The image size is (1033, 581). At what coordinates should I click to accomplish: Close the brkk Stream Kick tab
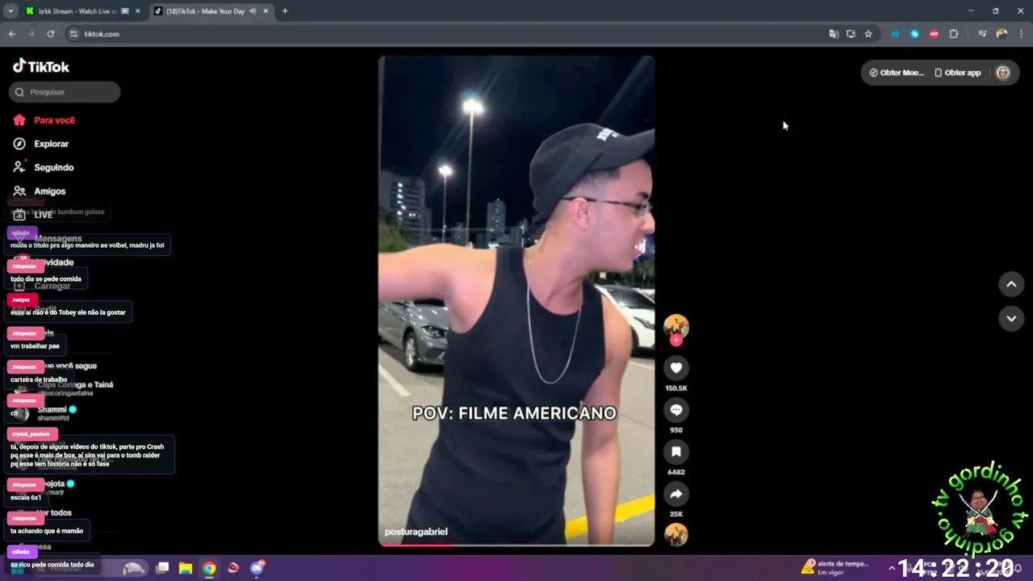point(137,11)
